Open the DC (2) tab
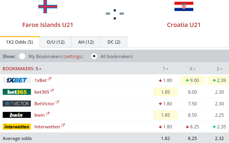The image size is (229, 143). [114, 42]
